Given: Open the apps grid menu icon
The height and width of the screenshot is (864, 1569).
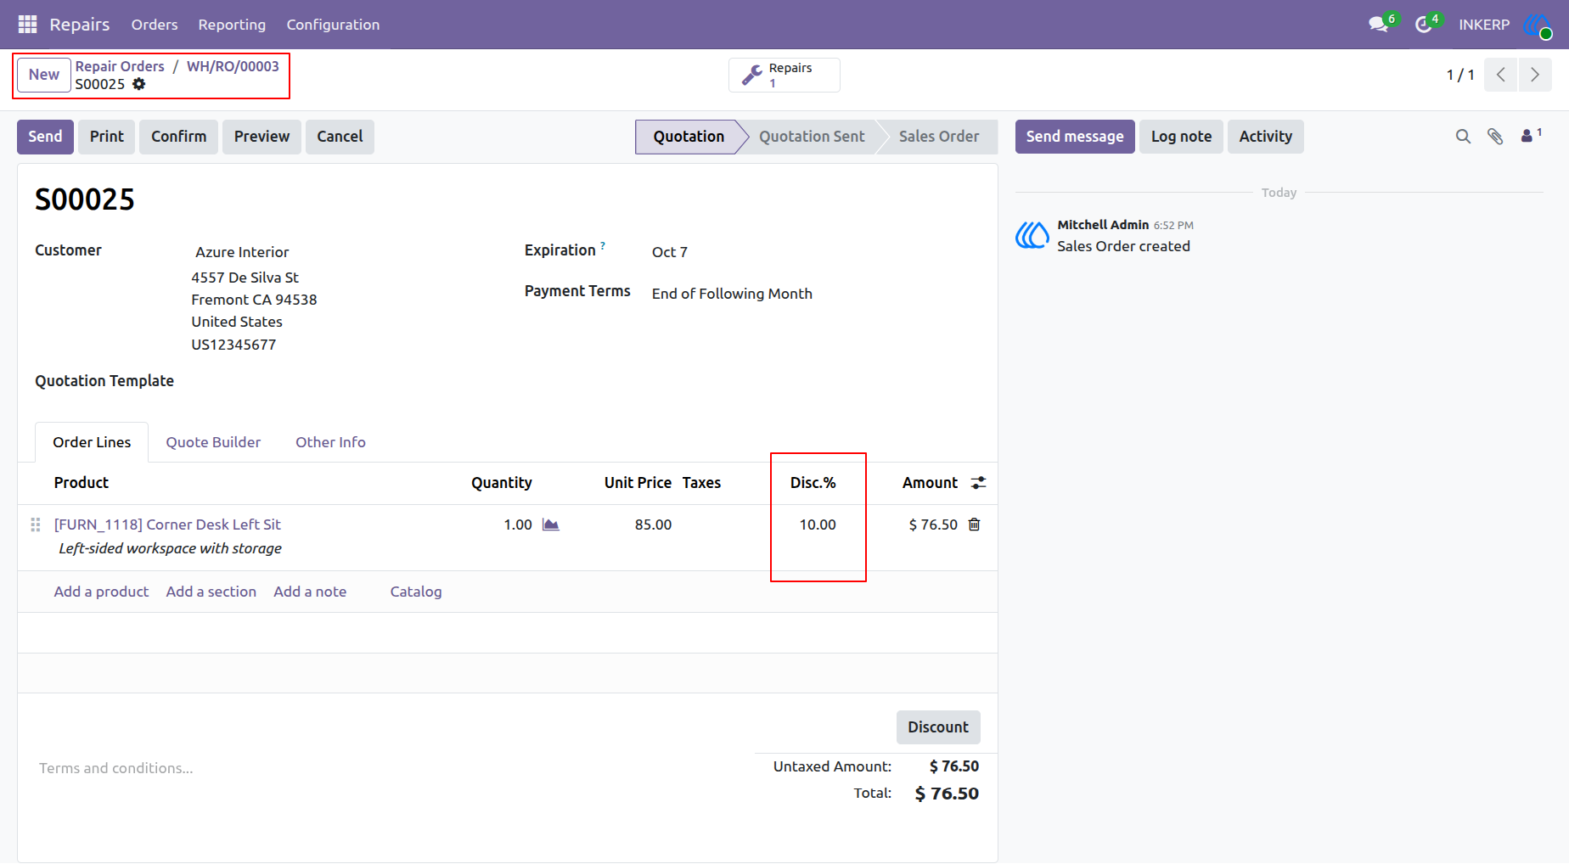Looking at the screenshot, I should coord(27,25).
